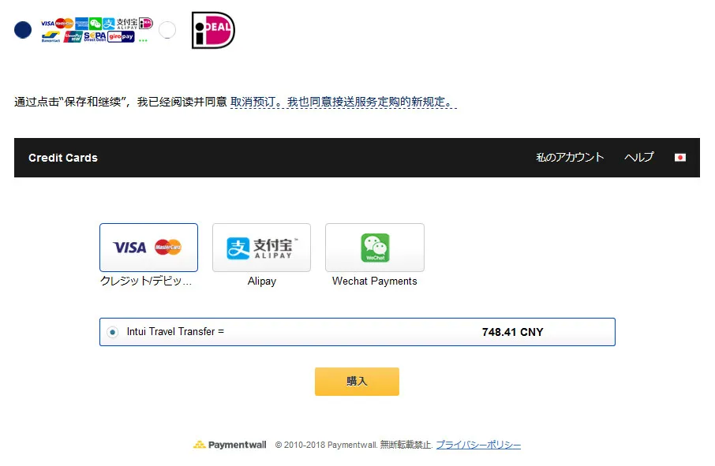Click the Paymentwall logo in the footer
This screenshot has width=715, height=466.
[230, 445]
